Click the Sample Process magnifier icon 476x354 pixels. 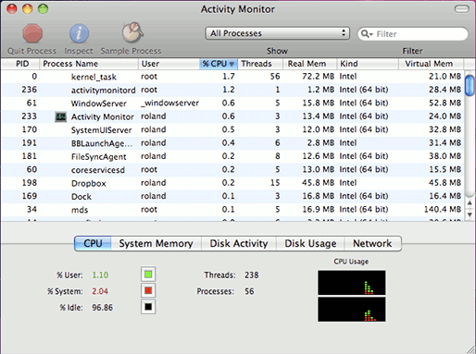click(x=132, y=32)
